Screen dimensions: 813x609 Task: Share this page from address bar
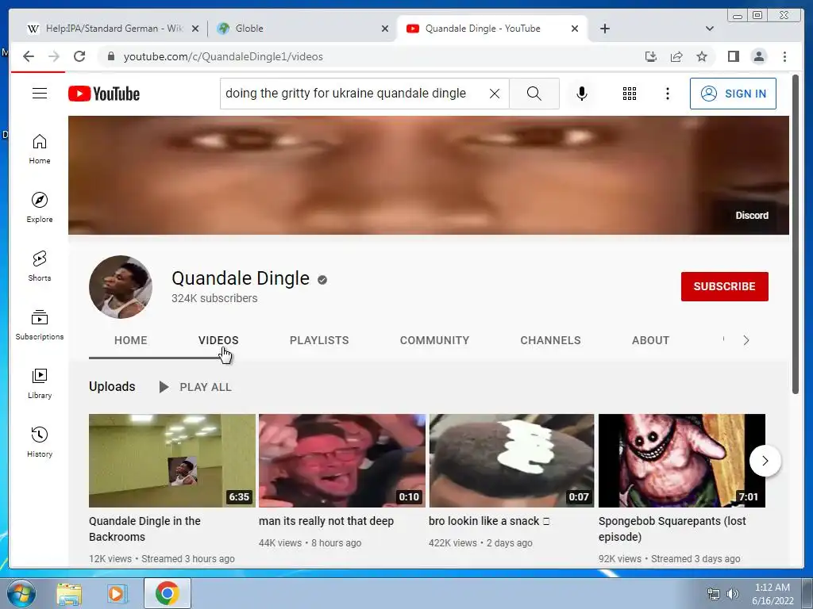coord(676,56)
